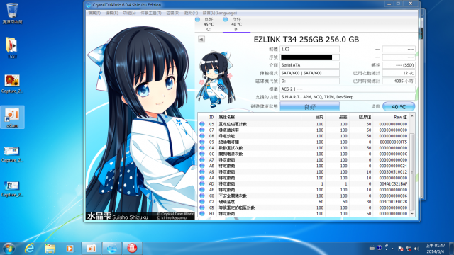Screen dimensions: 454x255
Task: Select raw value 004A1CB21BAF in row AD
Action: point(393,184)
